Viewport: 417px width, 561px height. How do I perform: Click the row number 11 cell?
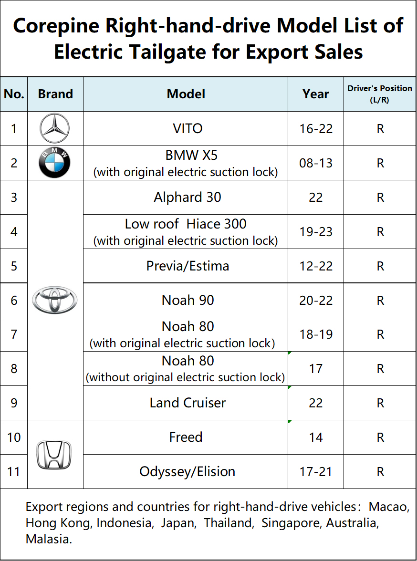[x=14, y=472]
